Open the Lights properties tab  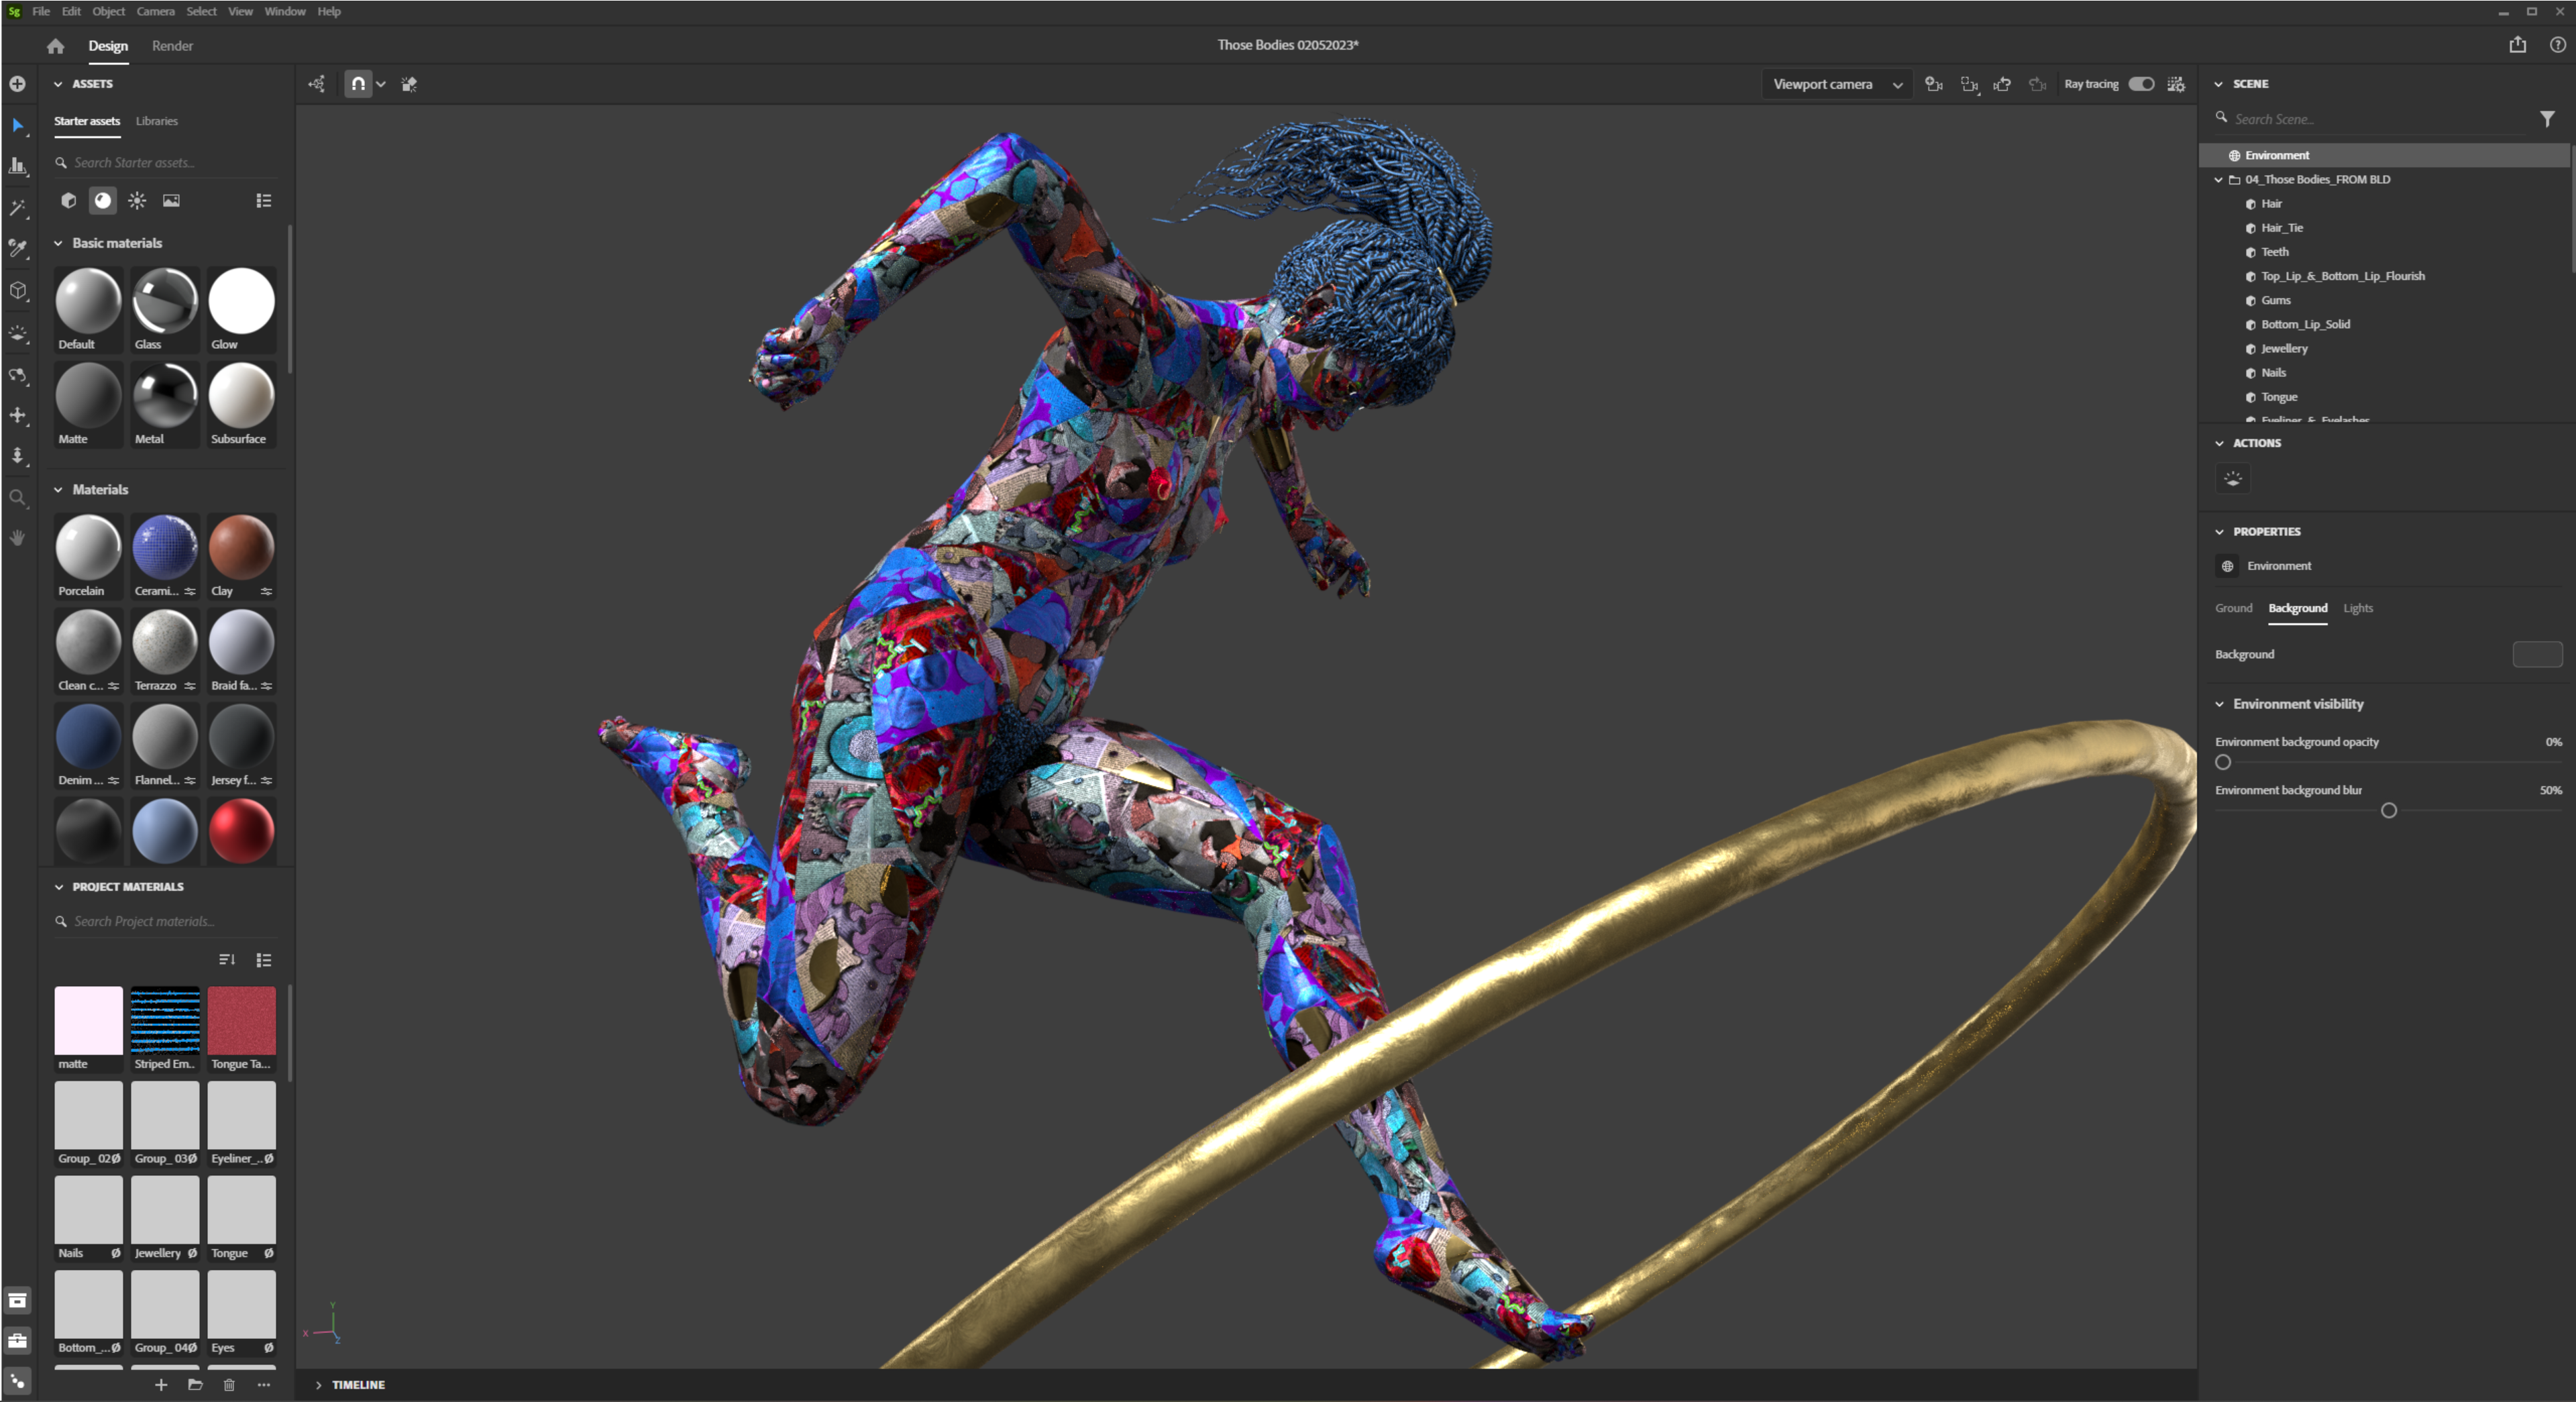click(x=2357, y=608)
